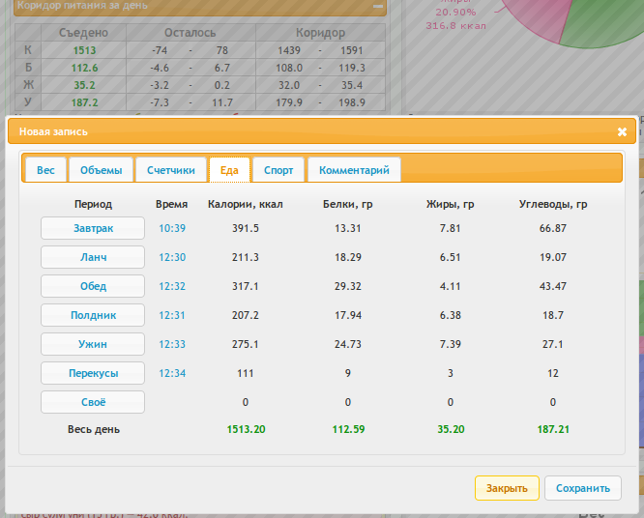Select daily total protein 112.59
The height and width of the screenshot is (518, 644).
point(348,429)
